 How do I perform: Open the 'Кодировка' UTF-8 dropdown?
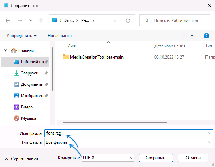(108, 158)
